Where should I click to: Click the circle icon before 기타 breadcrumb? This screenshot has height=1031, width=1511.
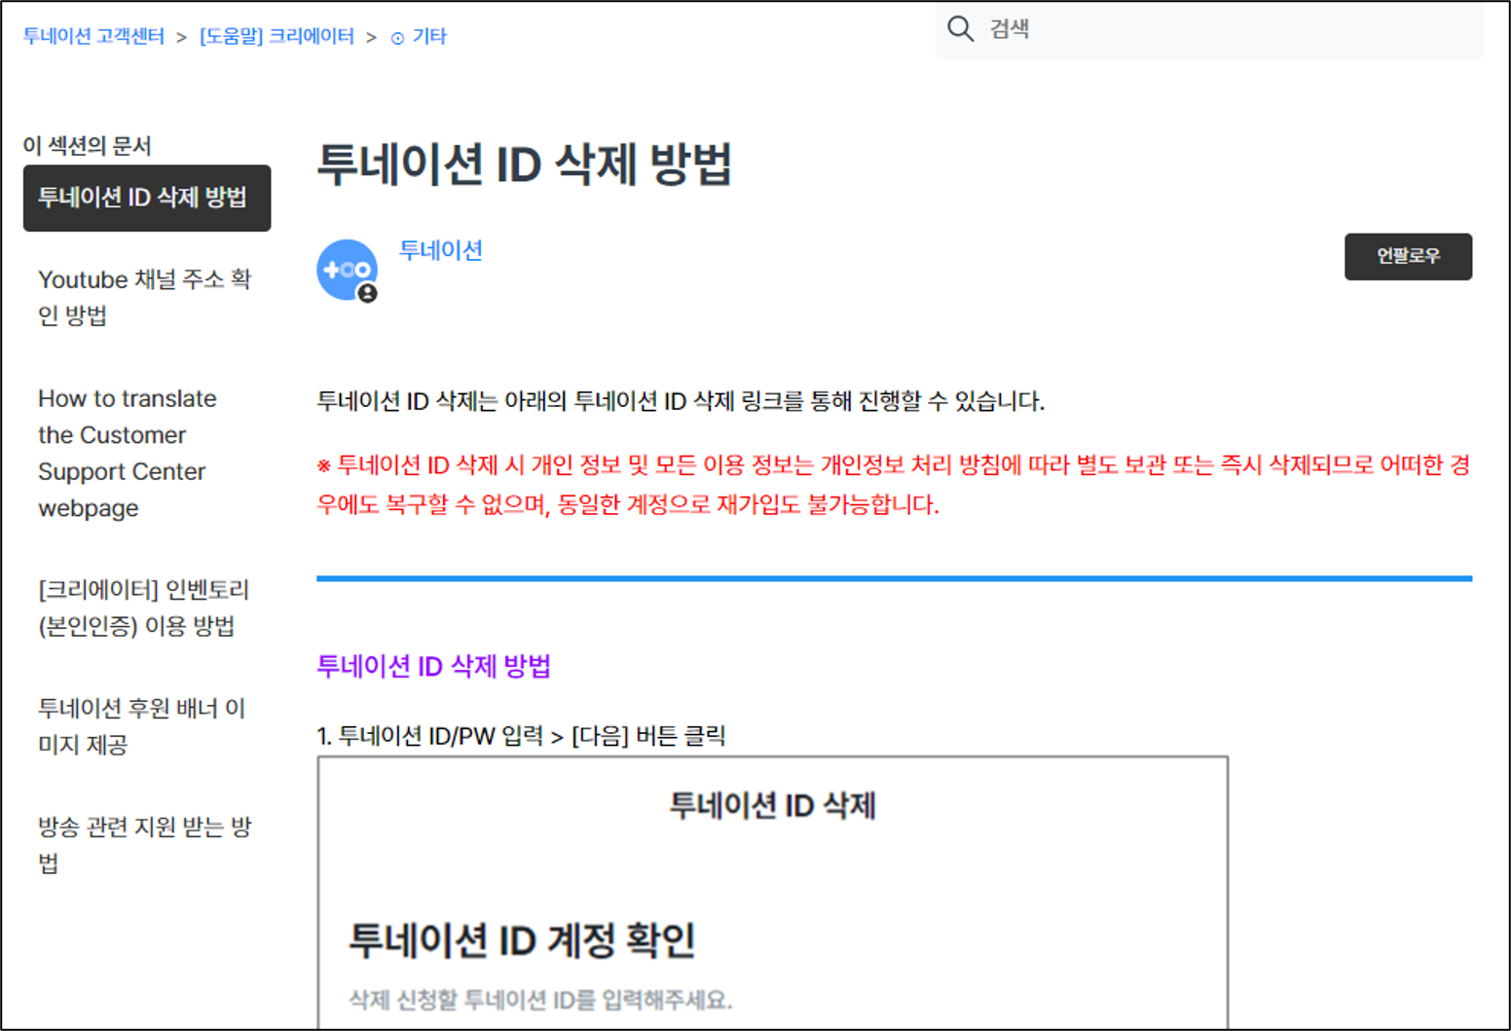pos(397,38)
